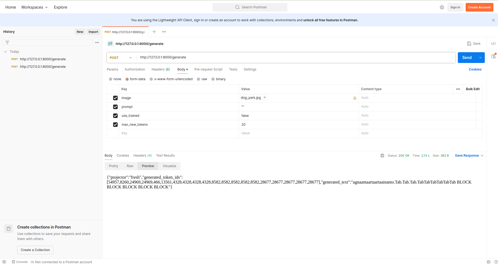
Task: Uncheck the max_new_tokens key row
Action: tap(115, 125)
